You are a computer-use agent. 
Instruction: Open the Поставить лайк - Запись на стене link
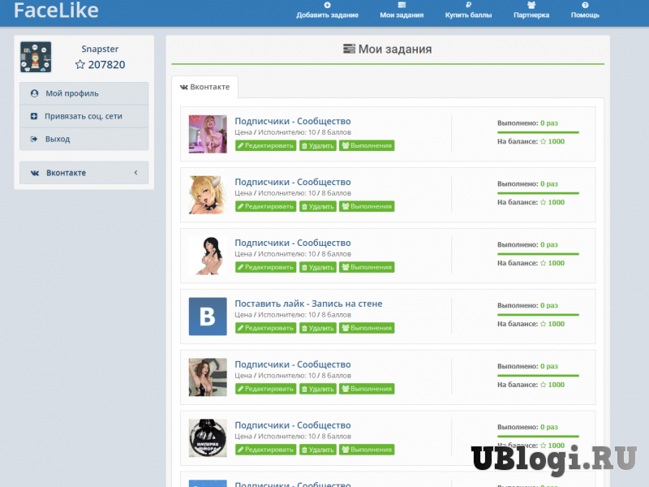point(308,304)
